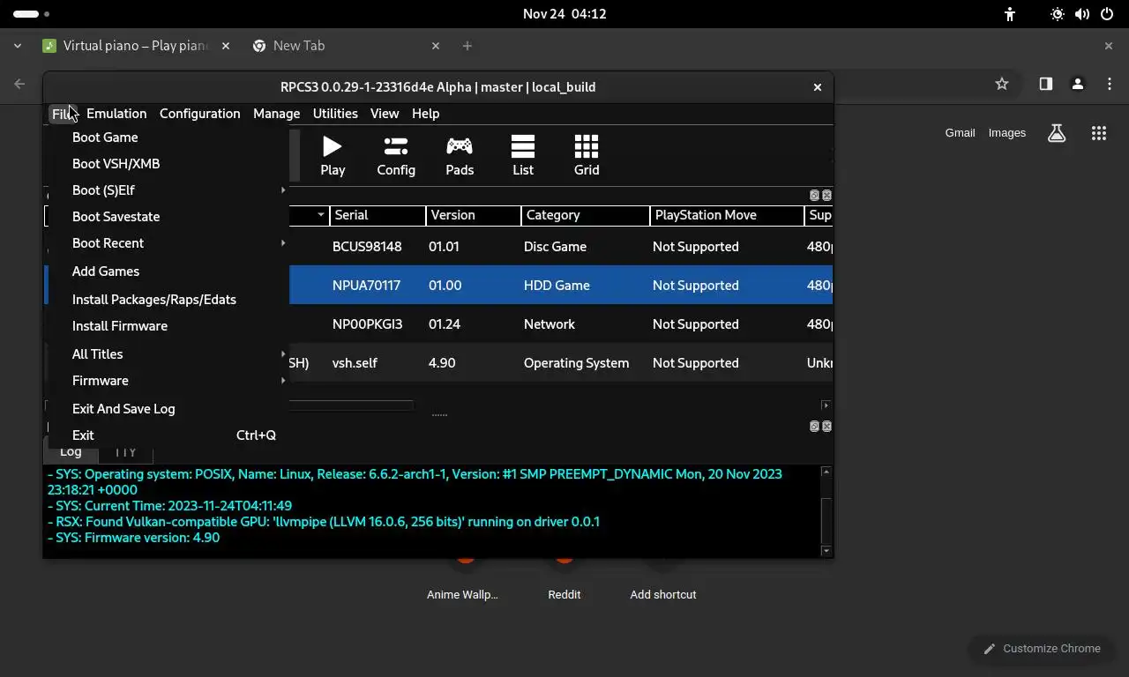Close the log dock panel
1129x677 pixels.
(826, 427)
